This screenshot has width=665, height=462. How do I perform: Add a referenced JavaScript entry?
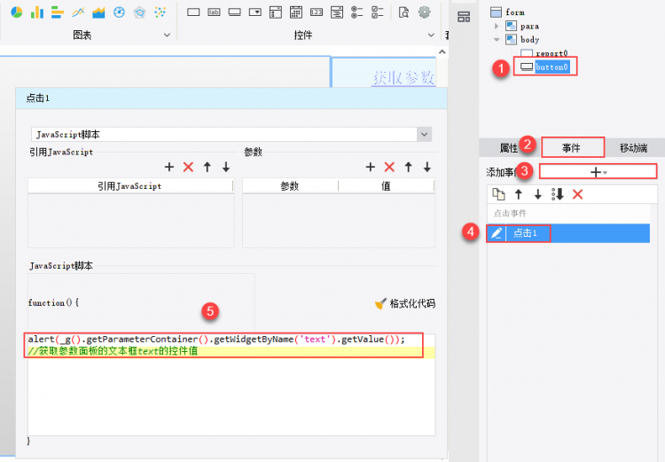pyautogui.click(x=169, y=167)
